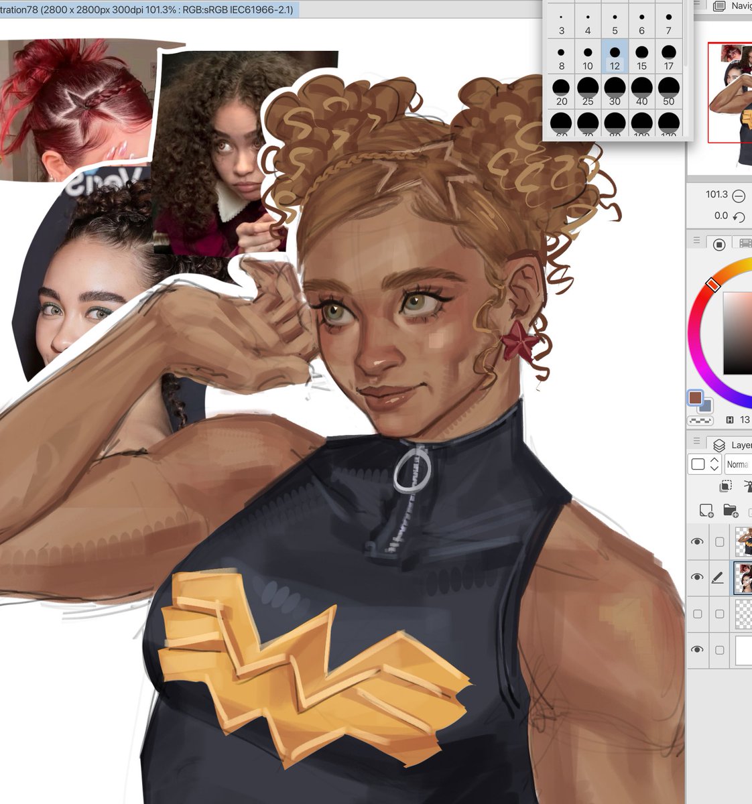Select brush size 7 preset

(668, 22)
